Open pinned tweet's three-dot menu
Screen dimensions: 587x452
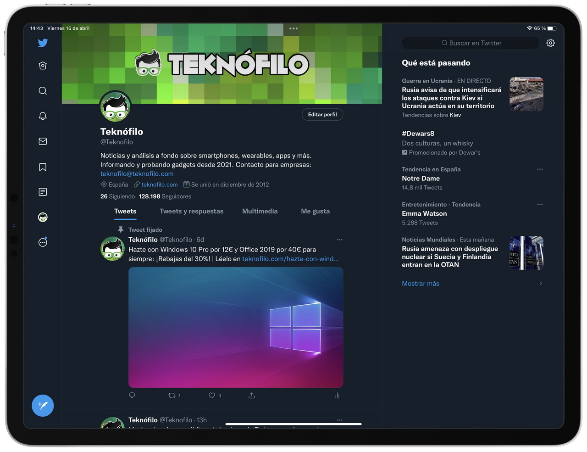tap(339, 240)
